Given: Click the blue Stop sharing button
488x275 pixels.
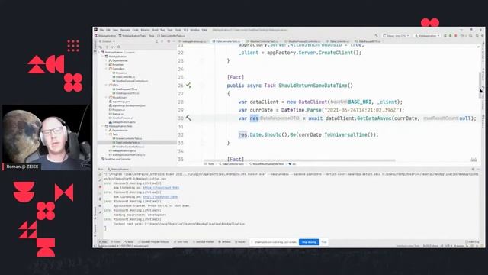Looking at the screenshot, I should click(309, 242).
